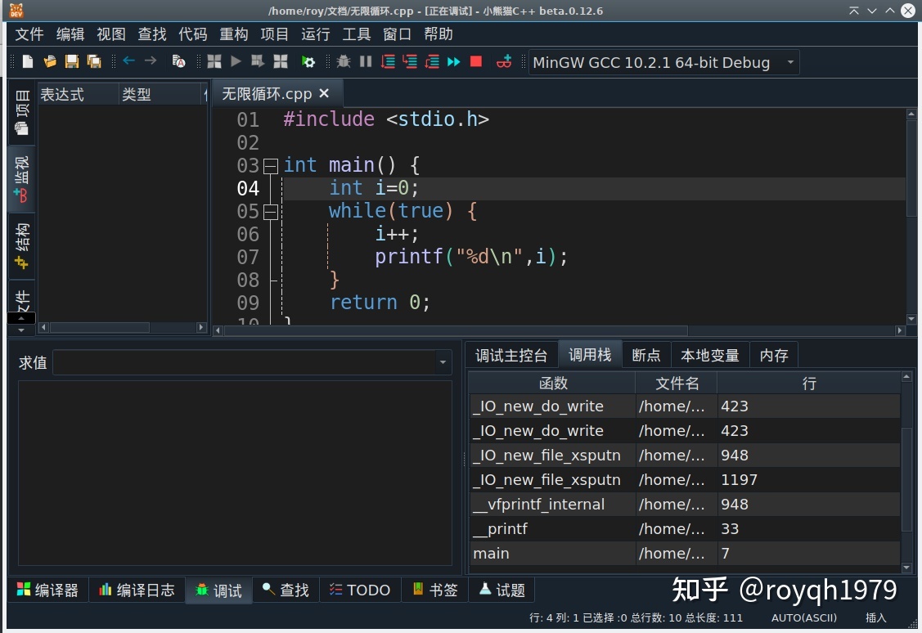
Task: Navigate forward with the right arrow icon
Action: point(151,61)
